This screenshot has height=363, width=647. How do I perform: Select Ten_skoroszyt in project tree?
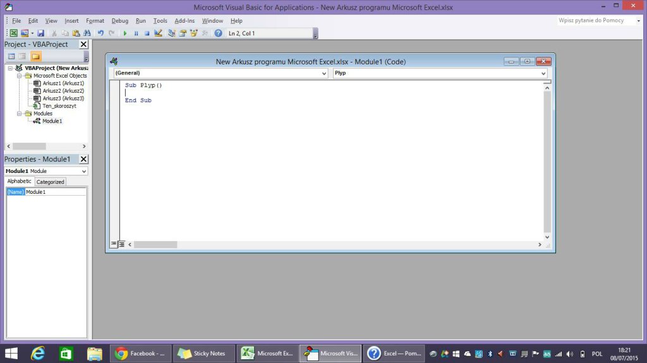pos(59,106)
